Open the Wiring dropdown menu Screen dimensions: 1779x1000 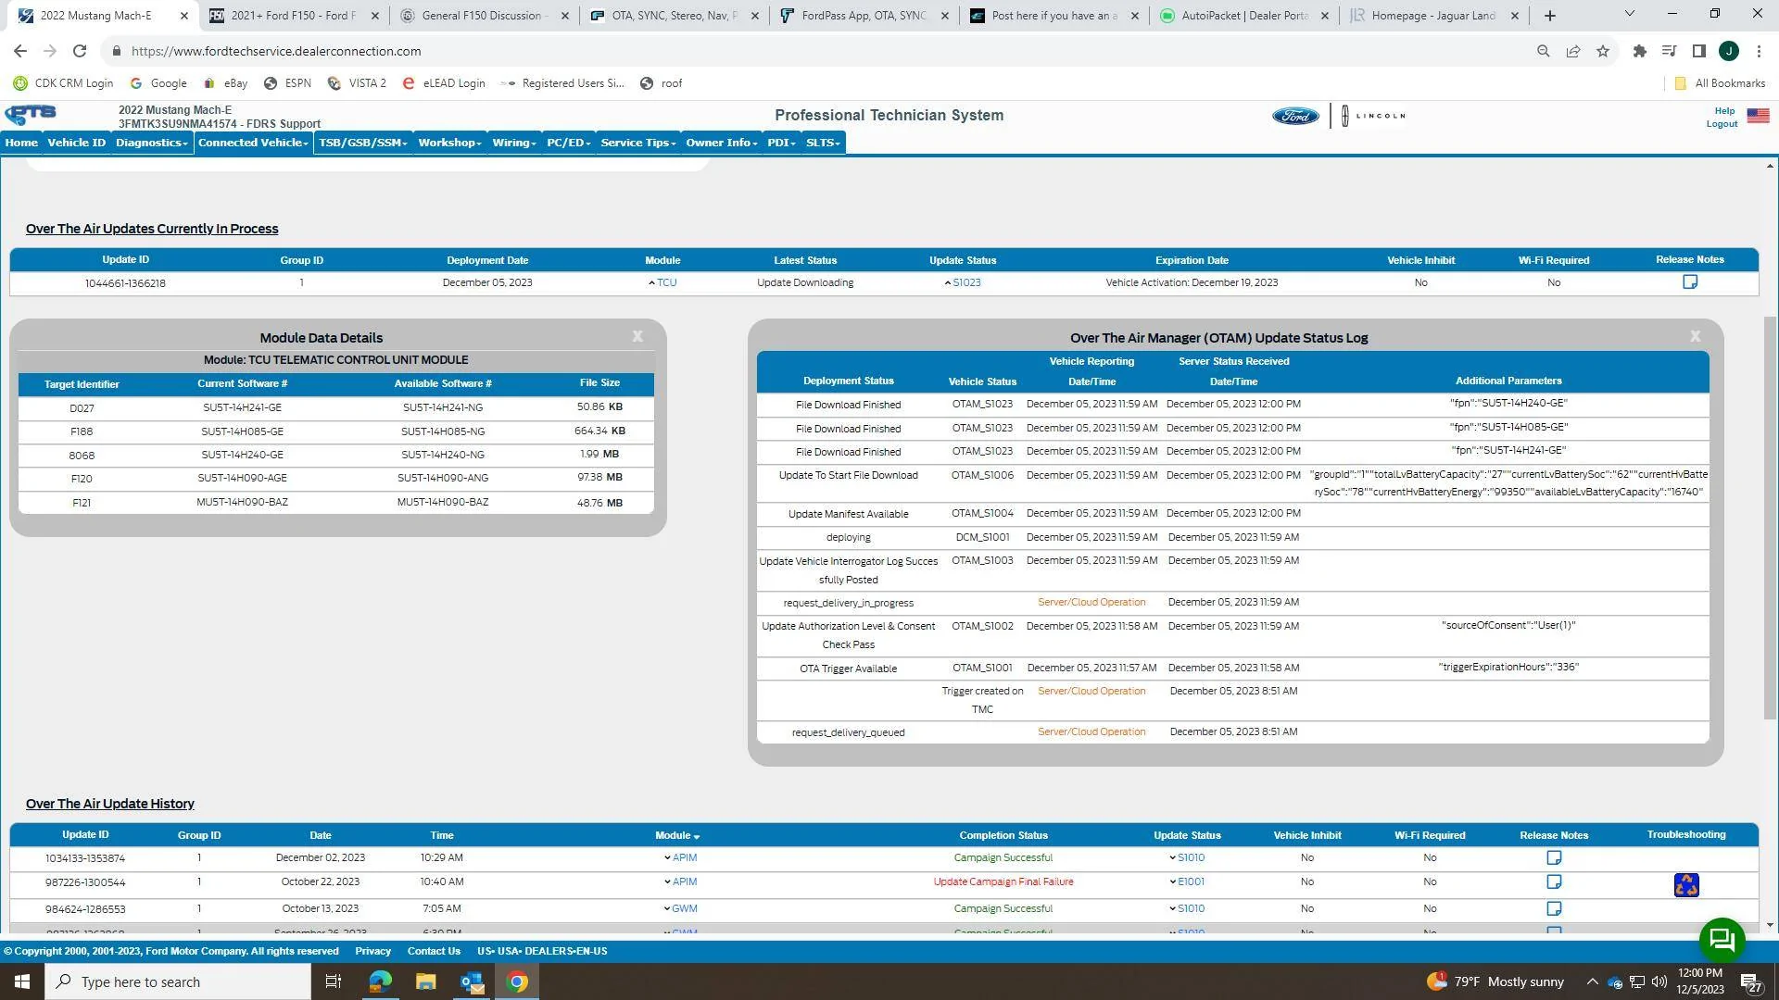[514, 143]
